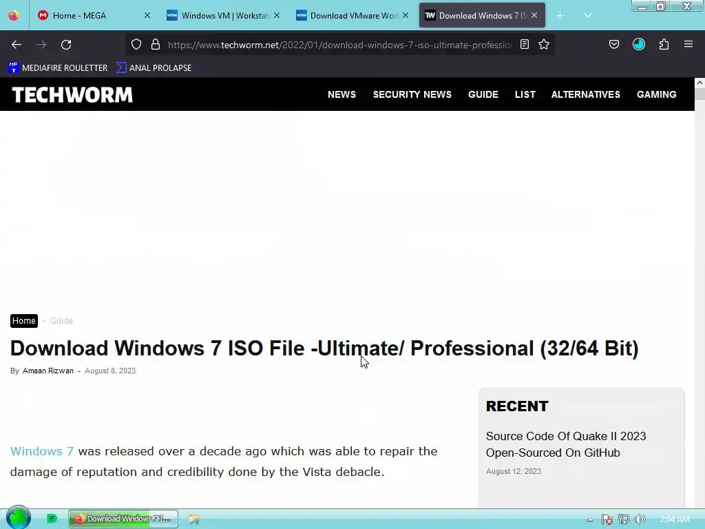The height and width of the screenshot is (529, 705).
Task: Expand the list all tabs chevron
Action: (588, 15)
